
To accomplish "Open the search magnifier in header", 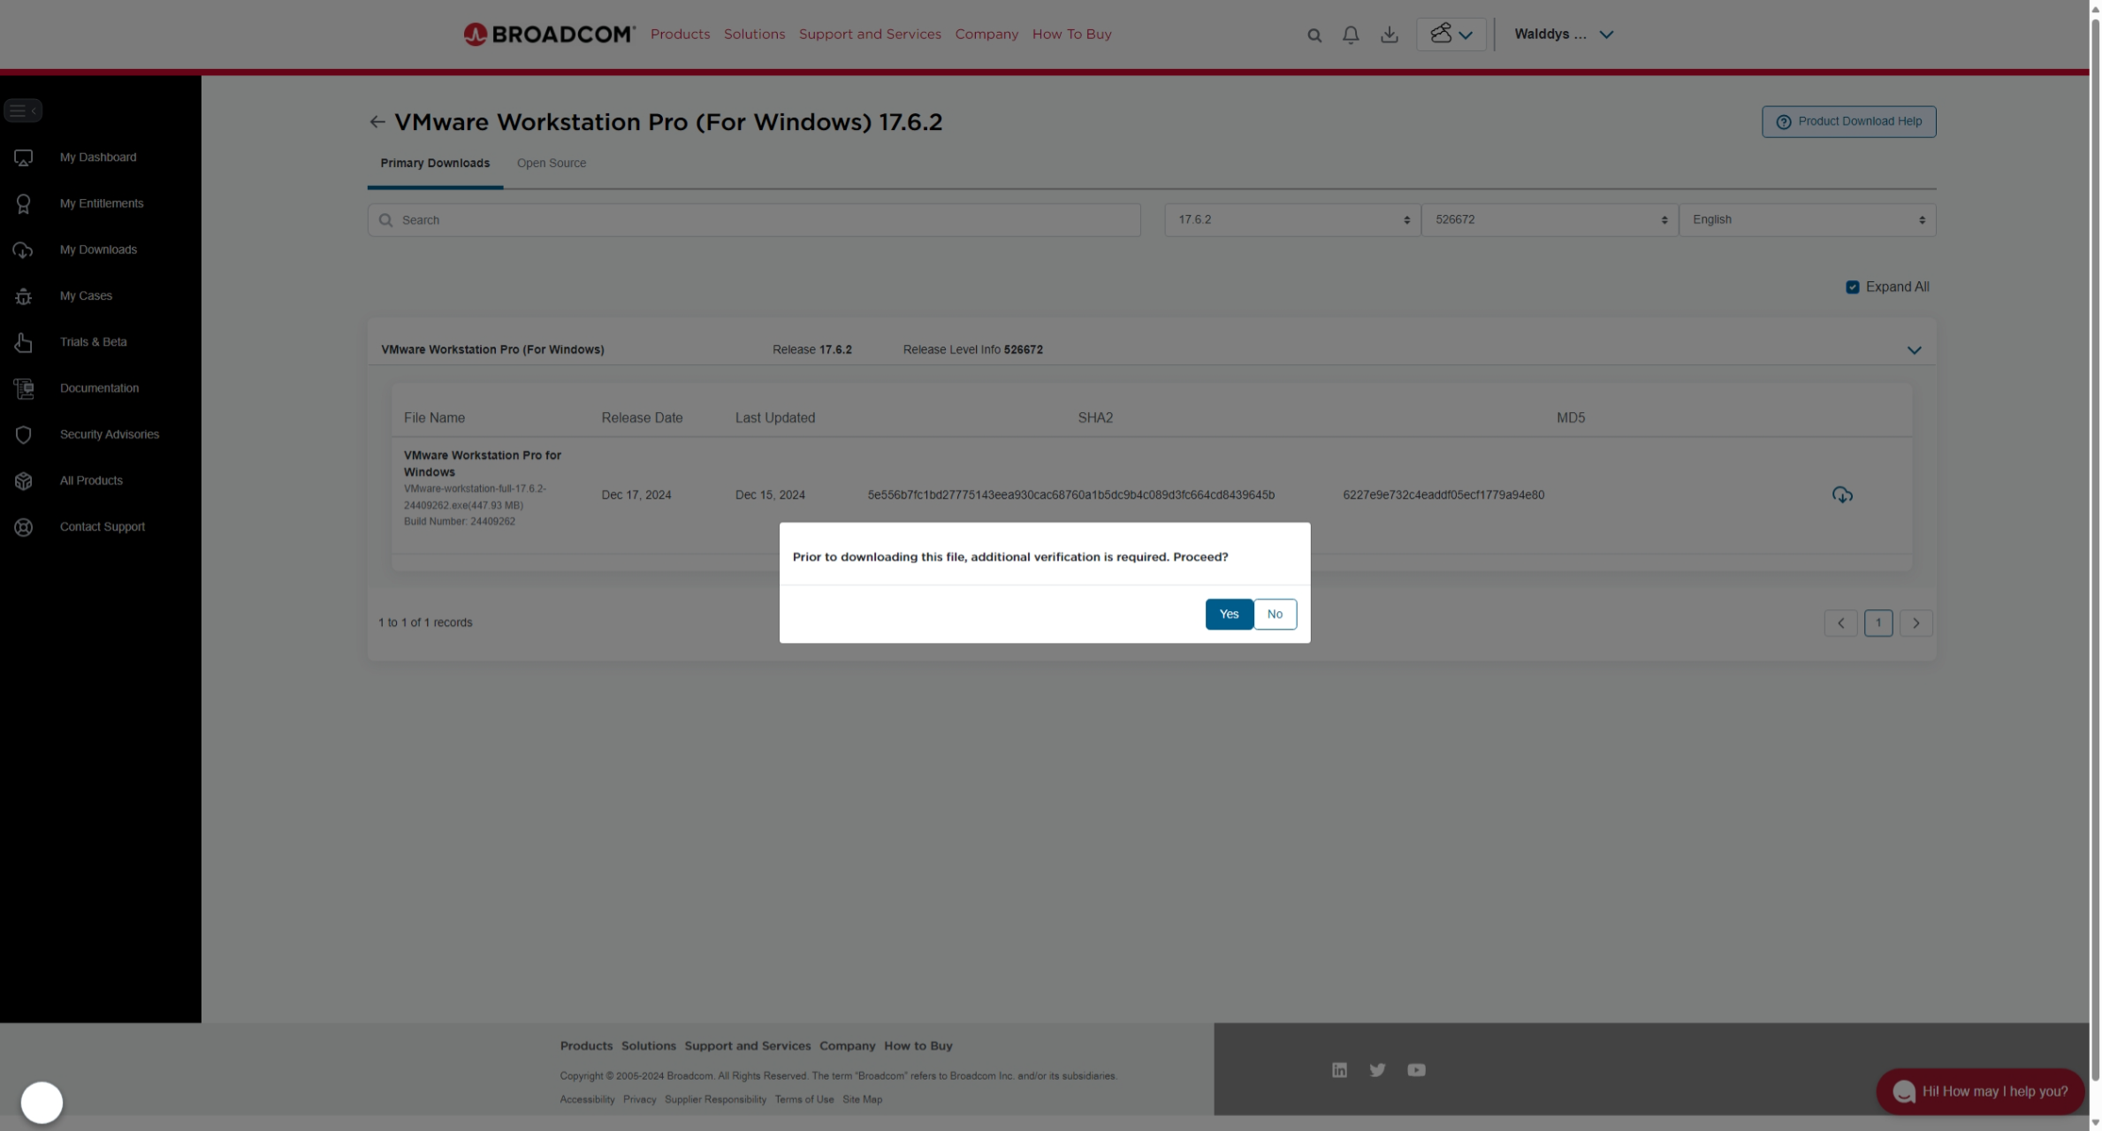I will 1314,35.
